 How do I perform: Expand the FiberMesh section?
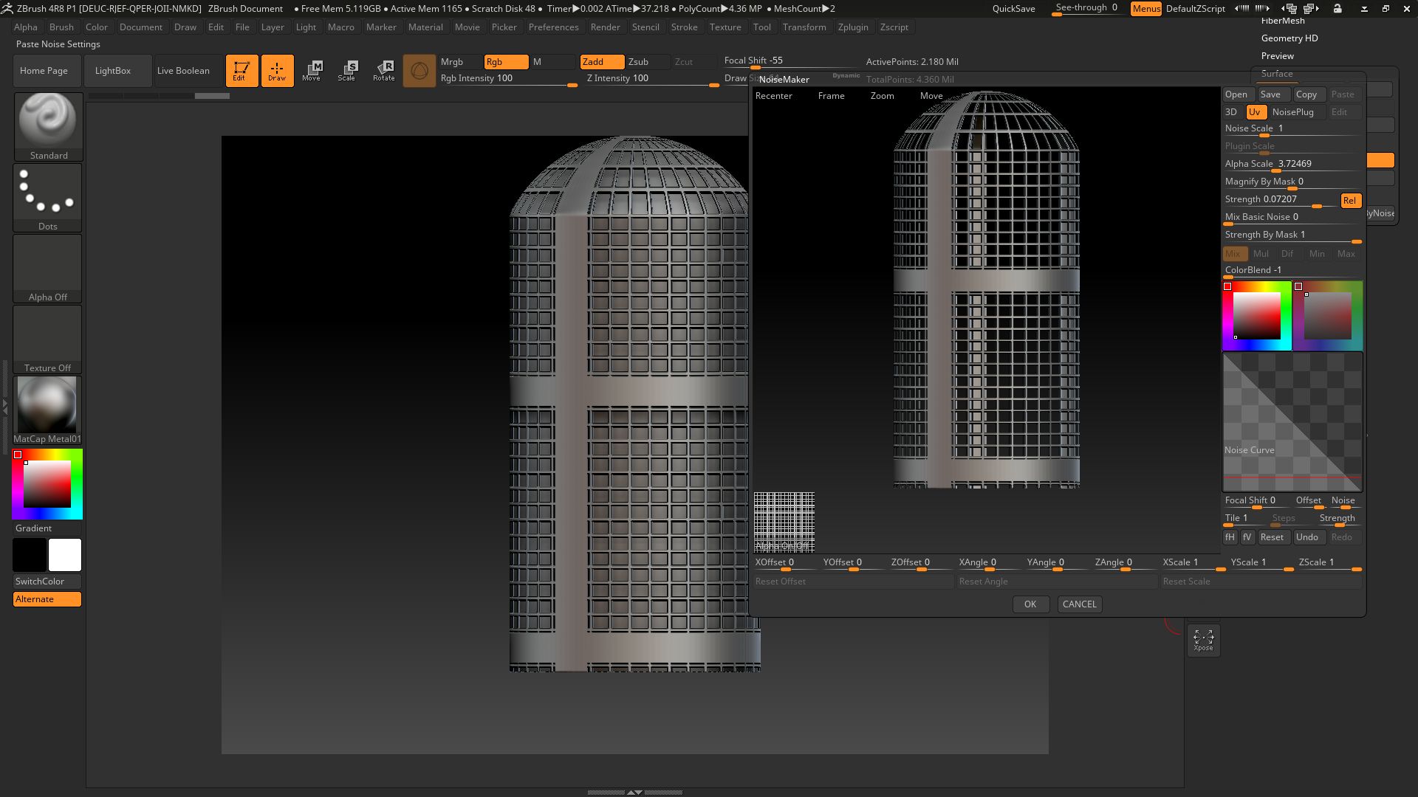click(1282, 21)
